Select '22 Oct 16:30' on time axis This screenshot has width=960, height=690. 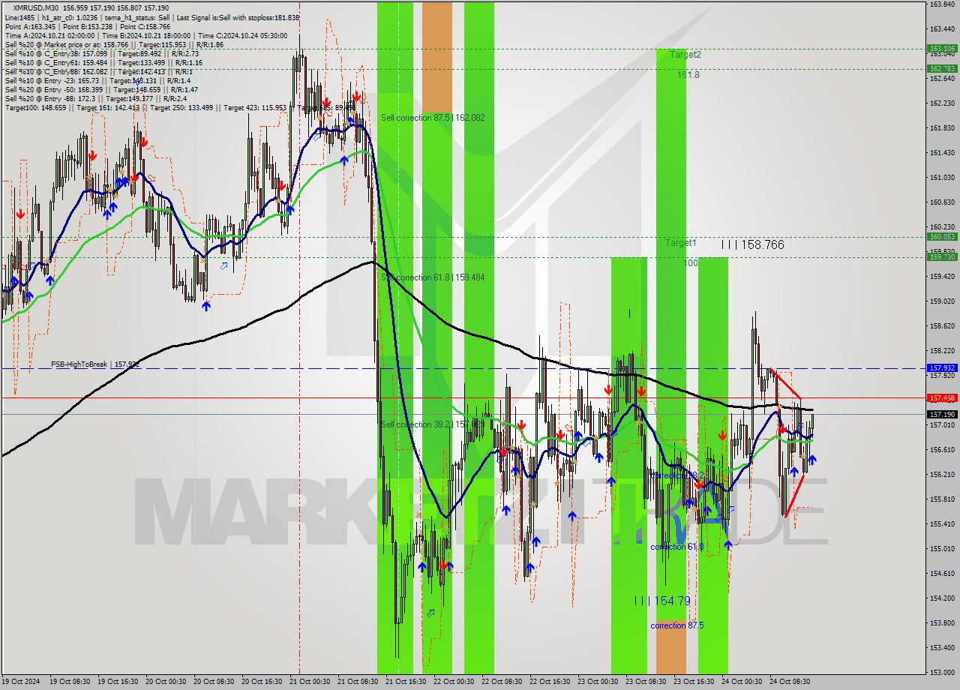click(550, 682)
